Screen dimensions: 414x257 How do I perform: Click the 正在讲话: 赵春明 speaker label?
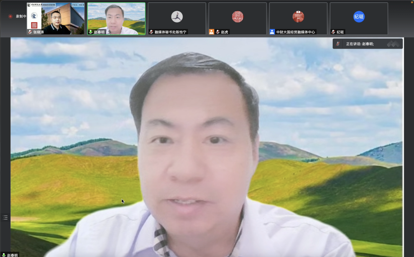click(x=360, y=44)
